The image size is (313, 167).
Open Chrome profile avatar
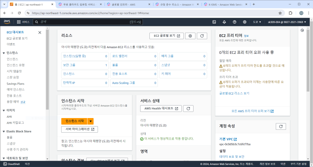click(301, 13)
